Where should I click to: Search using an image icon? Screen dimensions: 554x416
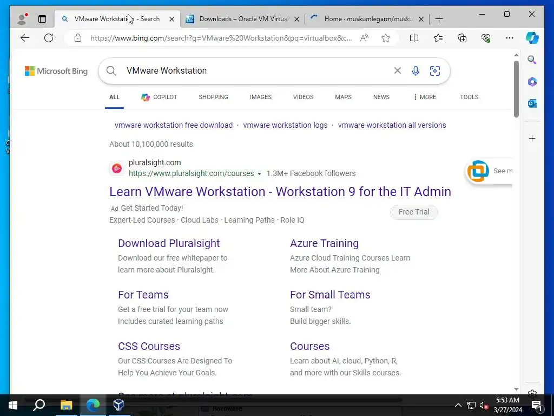click(435, 71)
